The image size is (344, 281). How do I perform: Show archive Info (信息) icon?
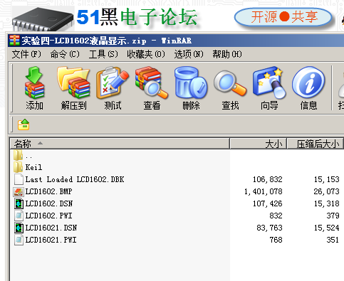coord(308,83)
